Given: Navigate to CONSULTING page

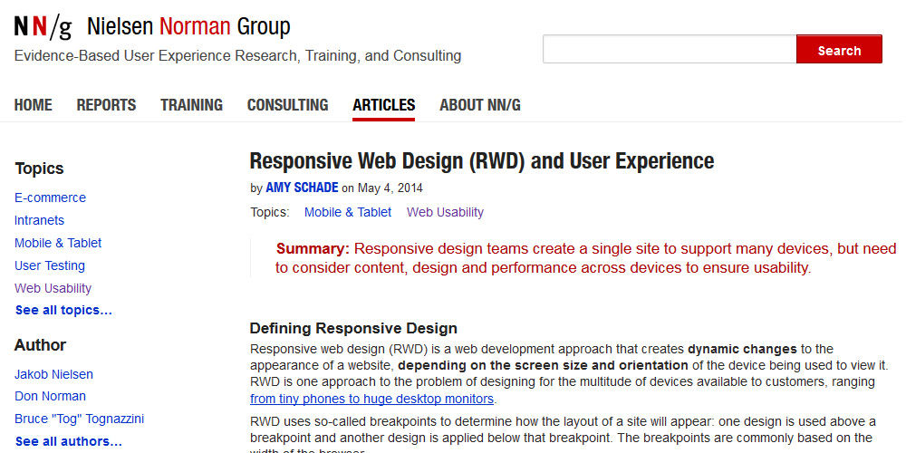Looking at the screenshot, I should click(x=287, y=105).
